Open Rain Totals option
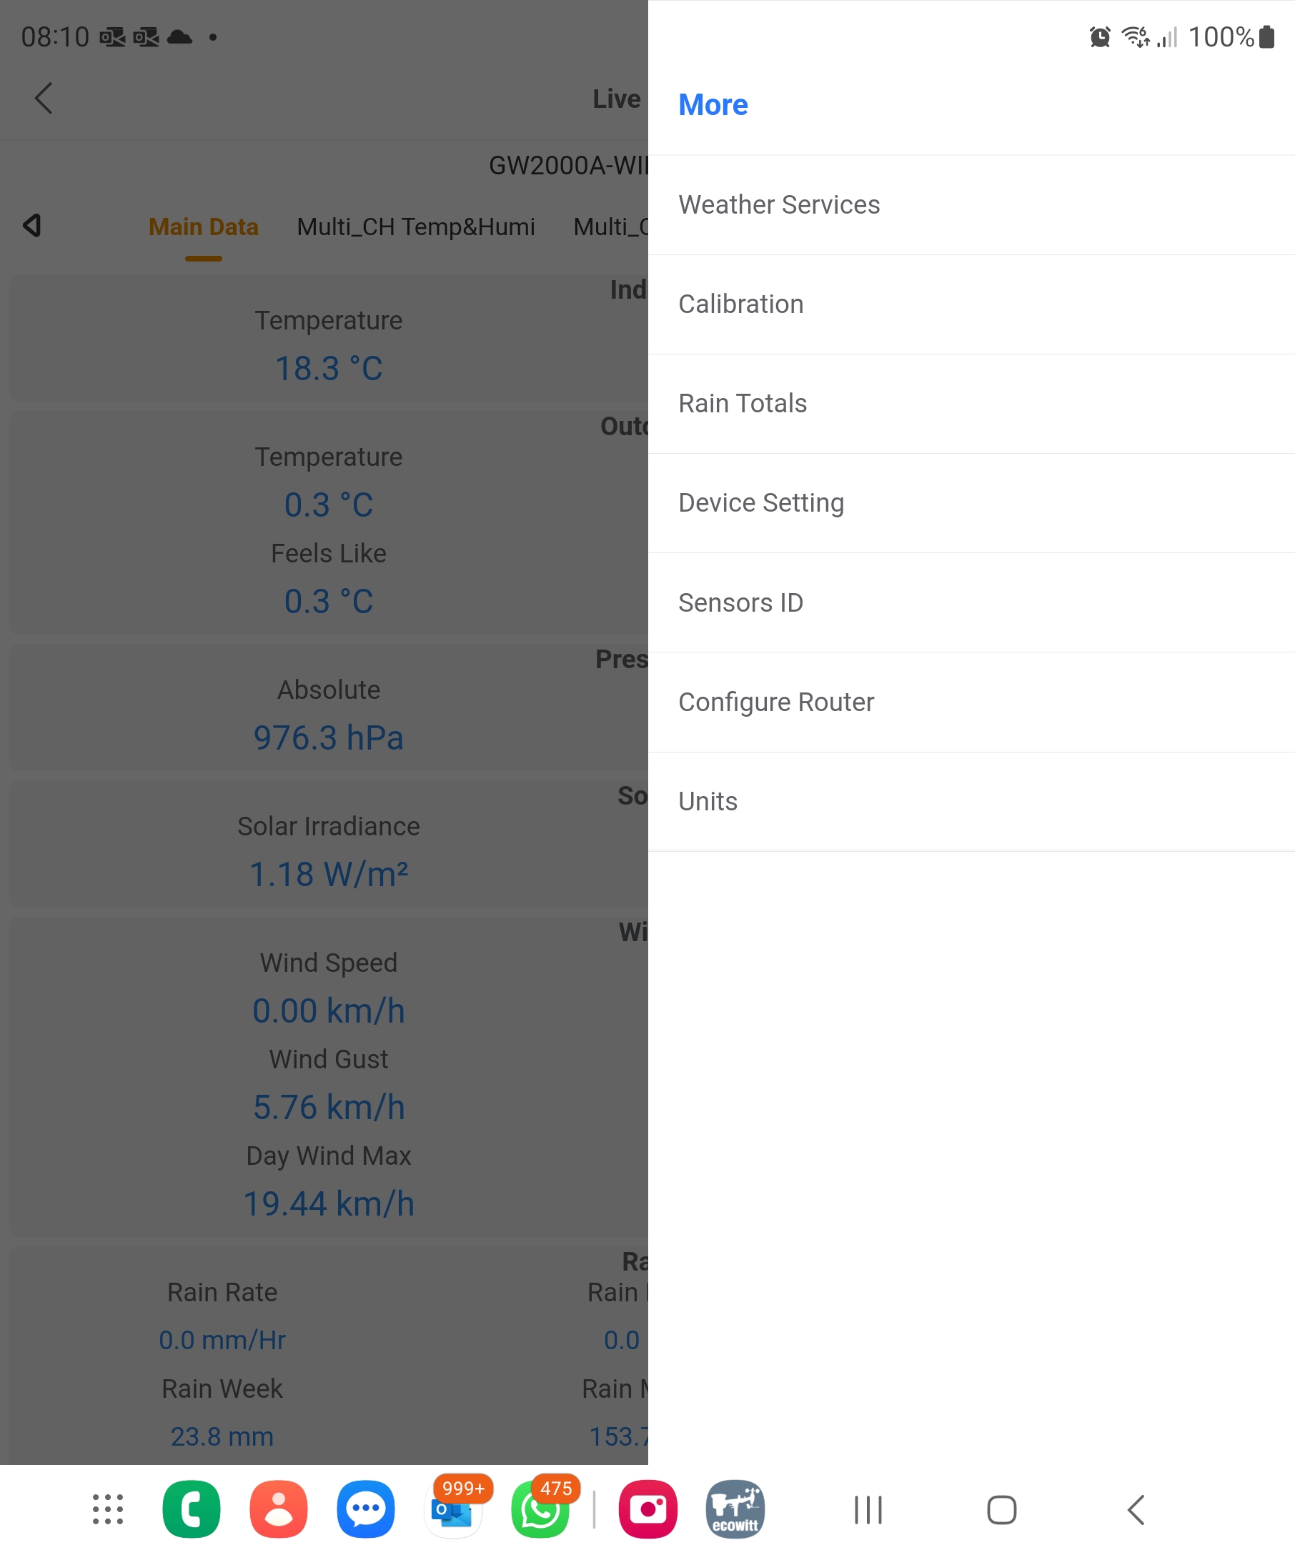1295x1555 pixels. [x=743, y=404]
